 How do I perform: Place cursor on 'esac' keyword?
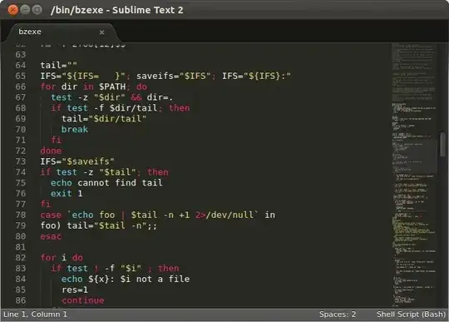click(x=51, y=236)
